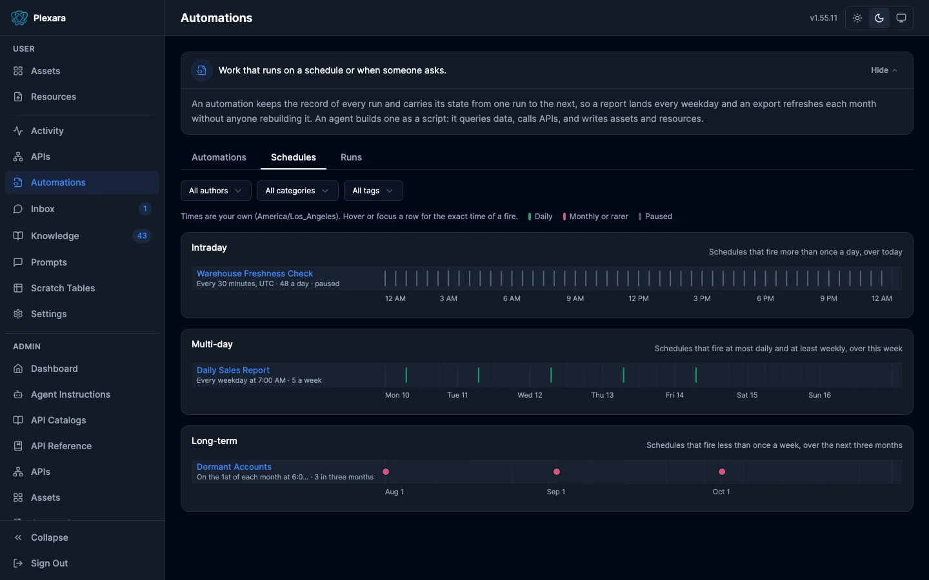Image resolution: width=929 pixels, height=580 pixels.
Task: Click the Paused legend gray swatch
Action: [x=640, y=217]
